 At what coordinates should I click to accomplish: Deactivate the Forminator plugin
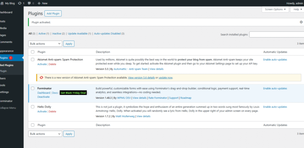click(43, 97)
